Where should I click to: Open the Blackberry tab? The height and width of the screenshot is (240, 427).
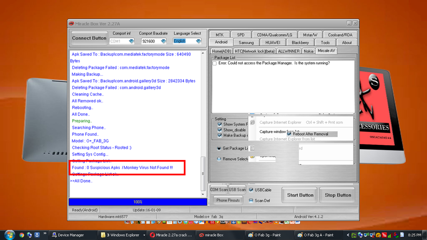[x=300, y=42]
